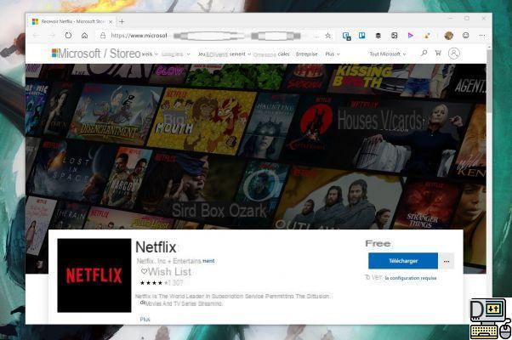Go to browser home page icon

(x=84, y=35)
